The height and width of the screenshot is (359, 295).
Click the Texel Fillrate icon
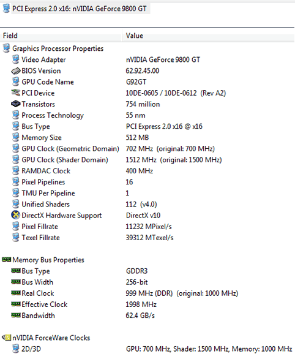coord(15,238)
